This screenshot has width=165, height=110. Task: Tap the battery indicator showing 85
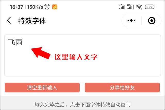click(x=150, y=7)
